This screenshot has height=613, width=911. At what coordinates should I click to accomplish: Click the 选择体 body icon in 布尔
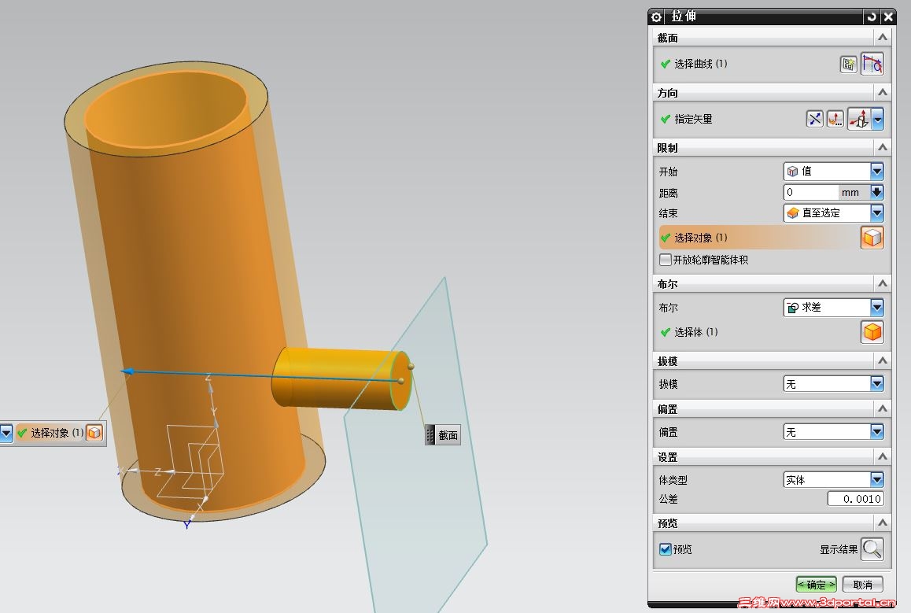872,332
